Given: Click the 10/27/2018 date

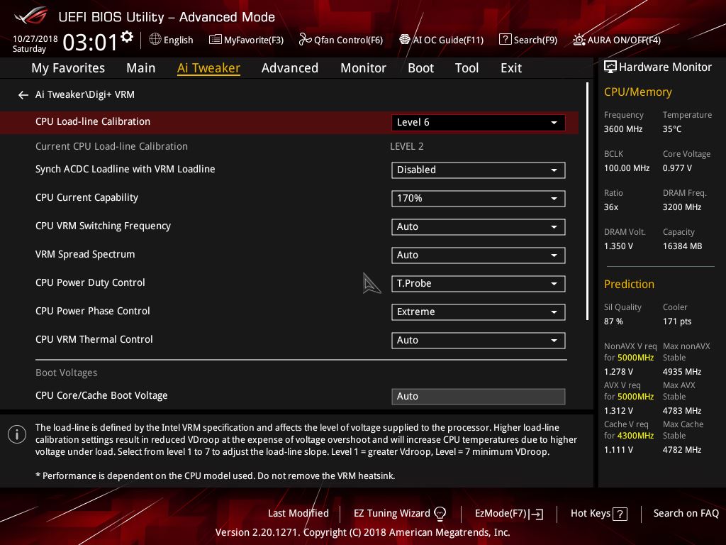Looking at the screenshot, I should 35,38.
